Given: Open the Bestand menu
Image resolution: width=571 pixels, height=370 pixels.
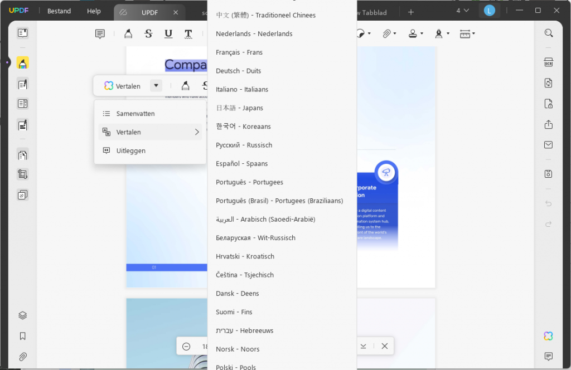Looking at the screenshot, I should click(59, 11).
